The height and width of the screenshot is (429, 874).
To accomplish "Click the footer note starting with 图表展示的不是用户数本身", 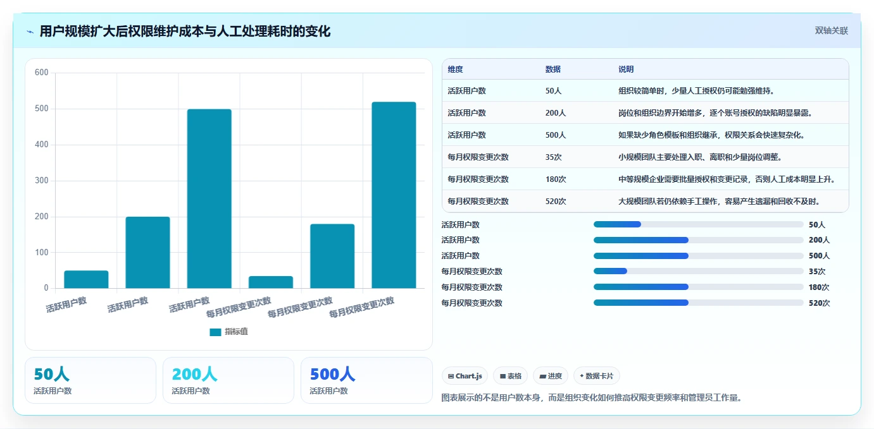I will 591,397.
